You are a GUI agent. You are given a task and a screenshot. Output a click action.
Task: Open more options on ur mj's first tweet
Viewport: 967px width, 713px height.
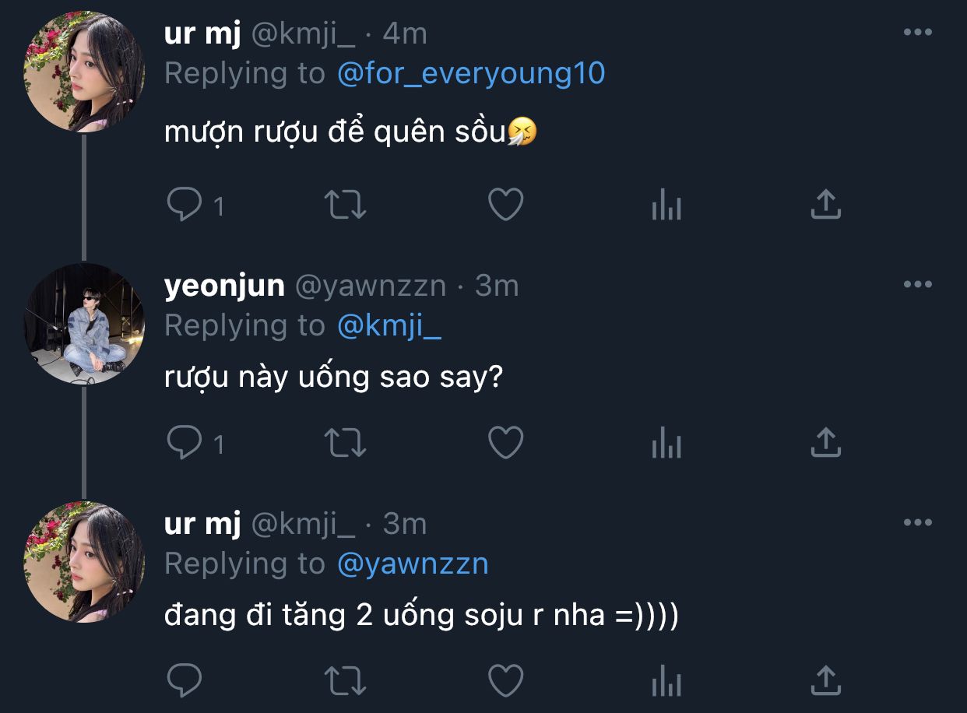[x=917, y=33]
